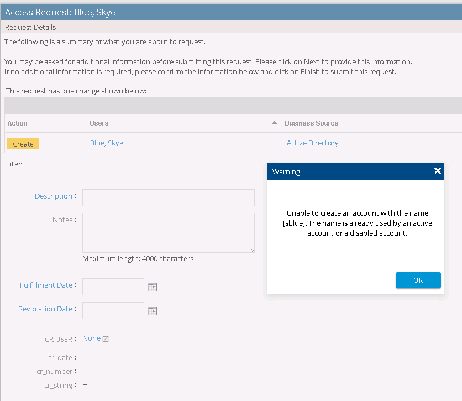462x401 pixels.
Task: Close the Warning dialog with X
Action: (x=438, y=171)
